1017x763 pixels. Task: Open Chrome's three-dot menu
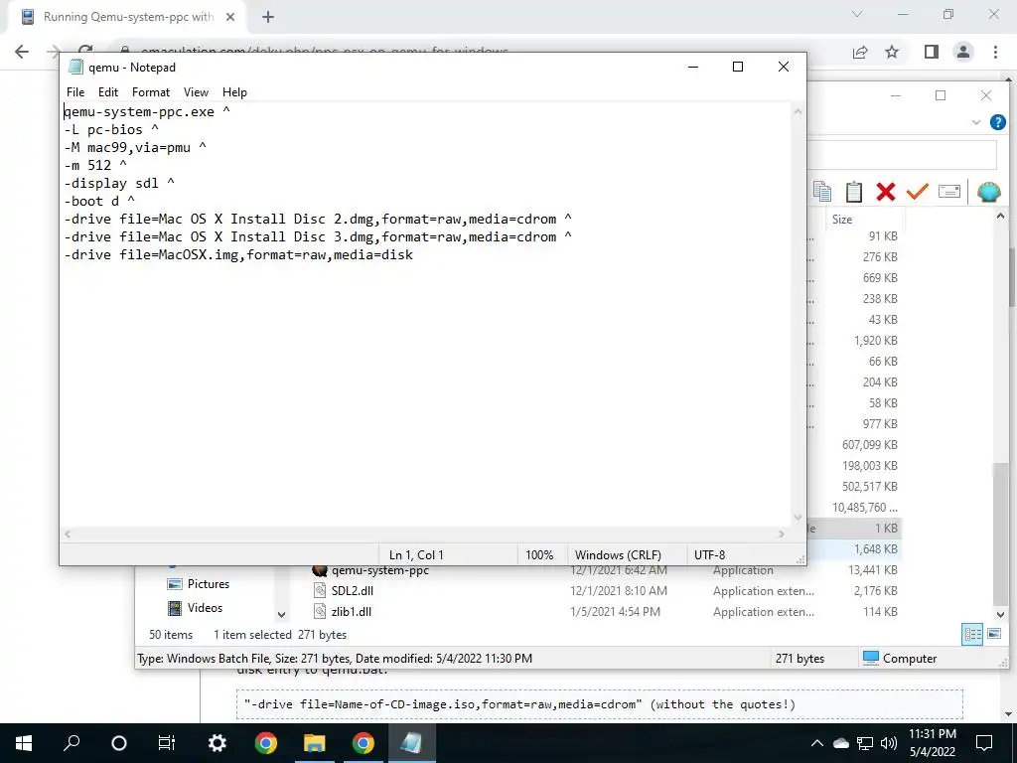(995, 52)
